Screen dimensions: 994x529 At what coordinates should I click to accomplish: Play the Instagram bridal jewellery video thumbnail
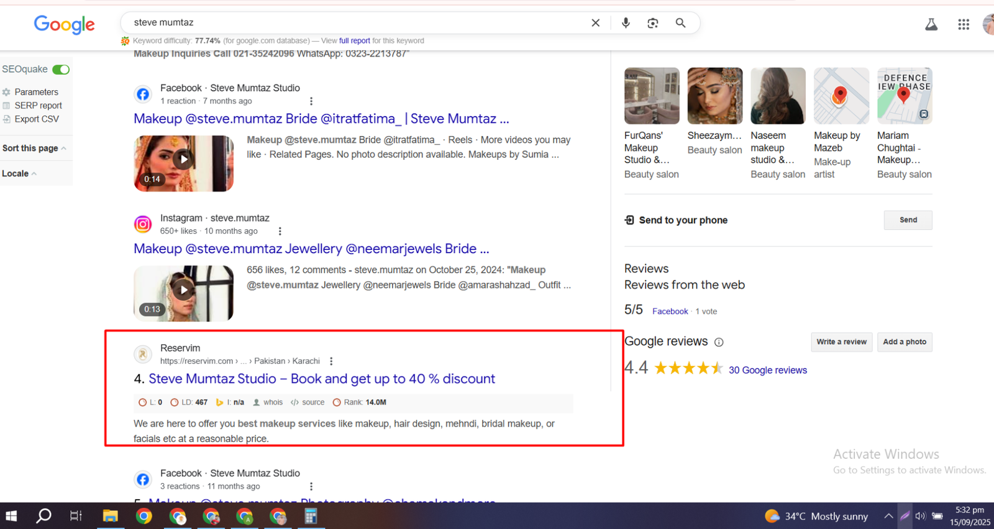click(183, 290)
